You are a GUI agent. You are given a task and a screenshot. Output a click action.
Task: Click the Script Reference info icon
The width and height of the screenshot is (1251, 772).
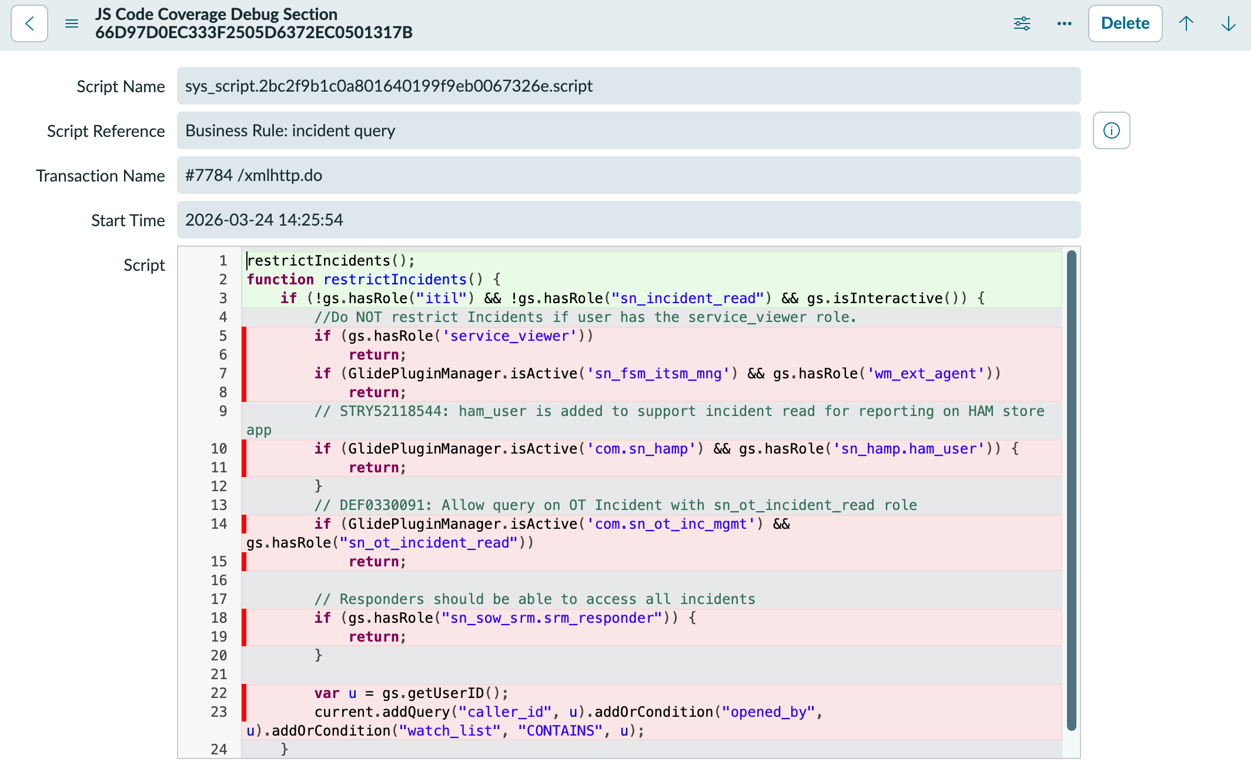[x=1112, y=130]
